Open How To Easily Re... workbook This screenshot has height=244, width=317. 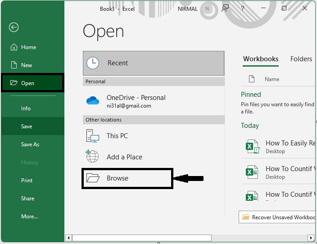(279, 147)
